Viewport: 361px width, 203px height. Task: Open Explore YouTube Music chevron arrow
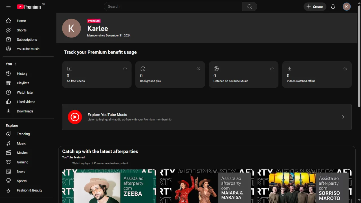[x=343, y=117]
